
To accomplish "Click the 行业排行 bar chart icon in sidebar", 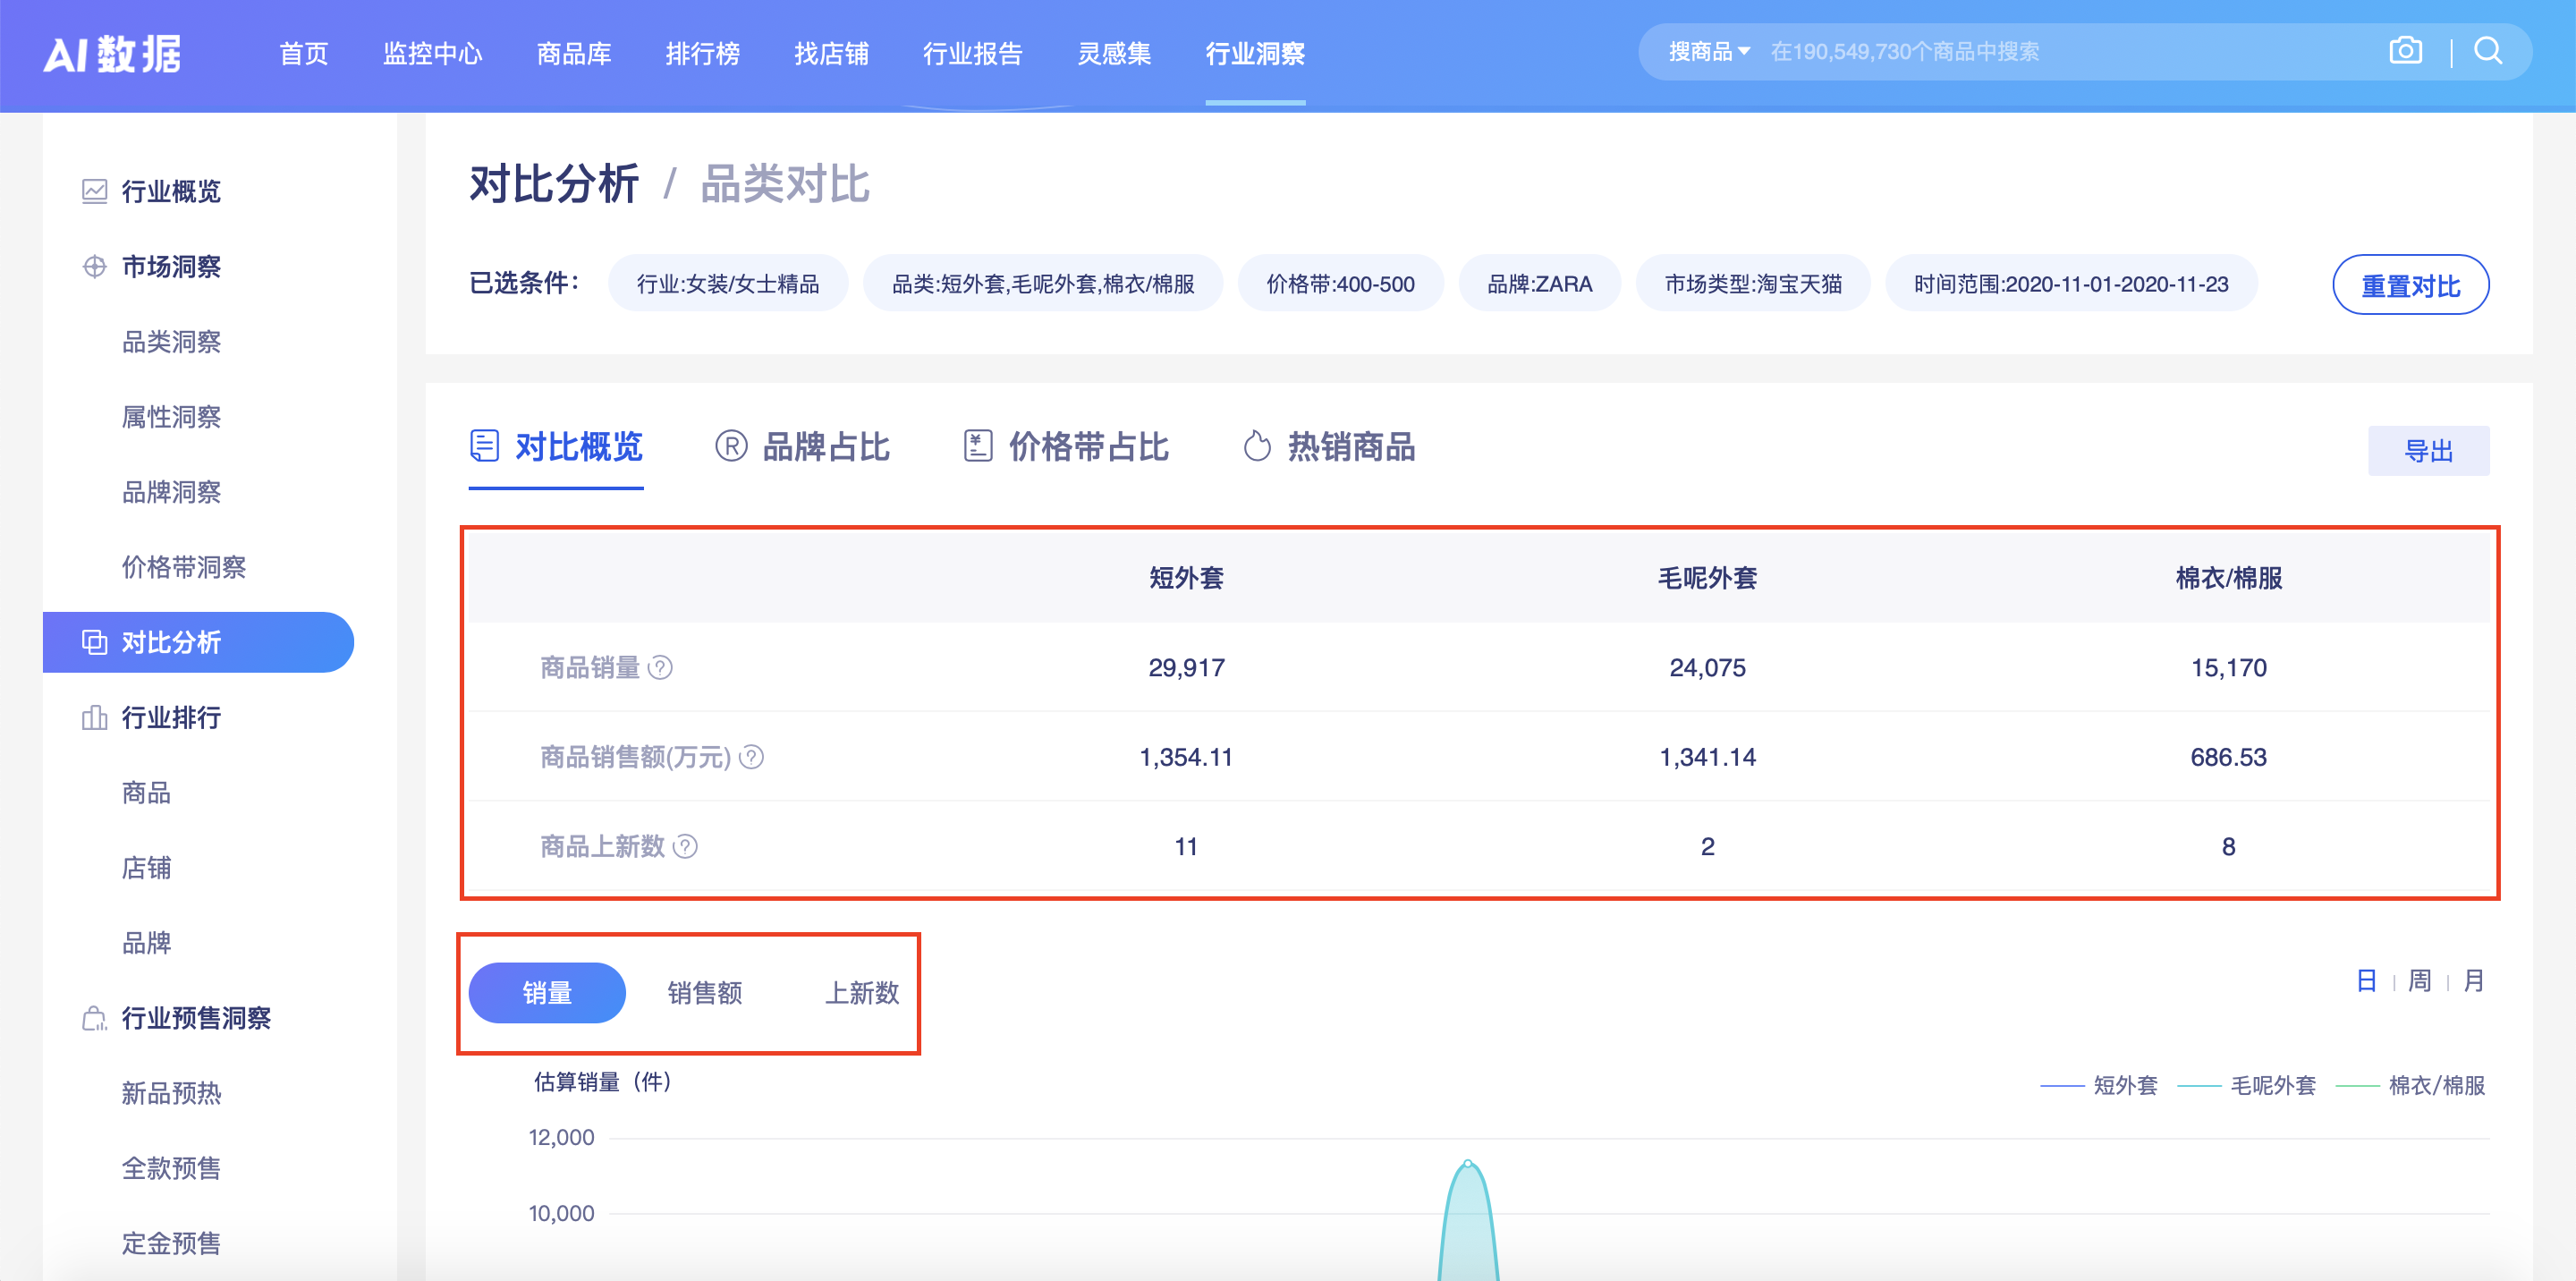I will coord(93,717).
